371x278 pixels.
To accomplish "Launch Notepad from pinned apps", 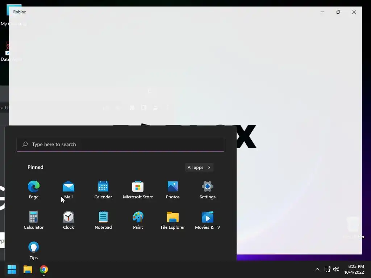I will pyautogui.click(x=103, y=220).
